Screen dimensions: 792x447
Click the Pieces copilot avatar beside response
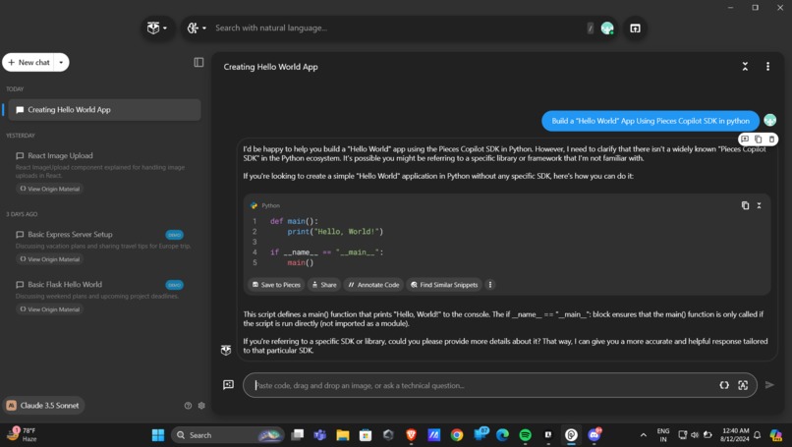pos(226,350)
